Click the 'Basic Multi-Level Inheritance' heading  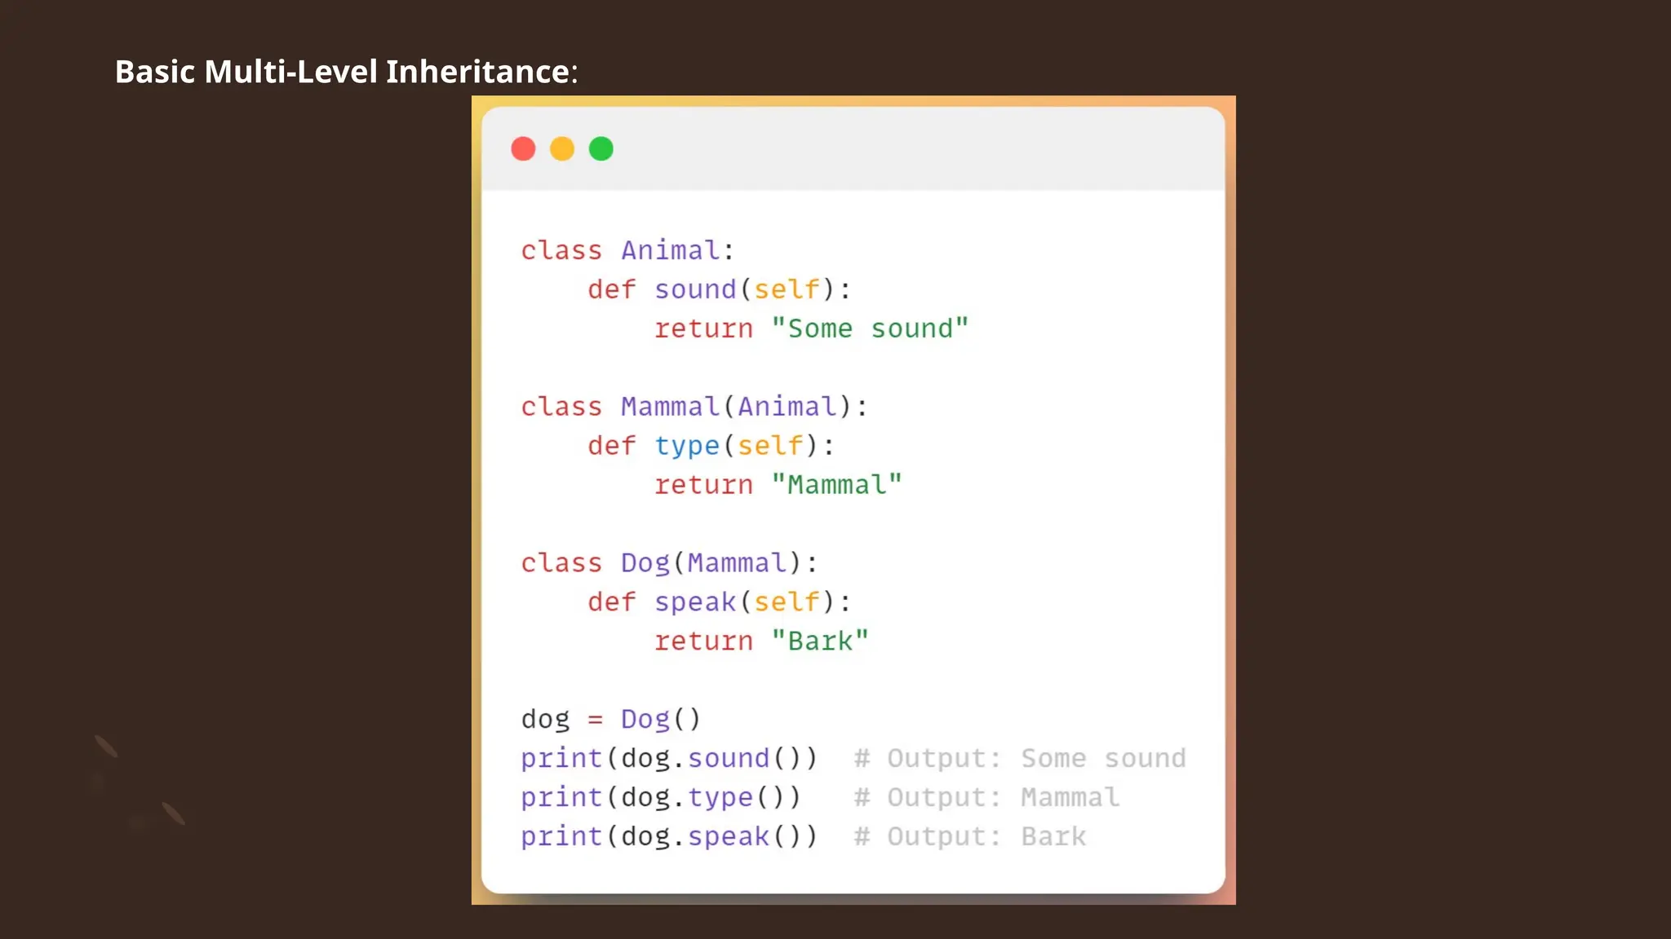point(346,72)
